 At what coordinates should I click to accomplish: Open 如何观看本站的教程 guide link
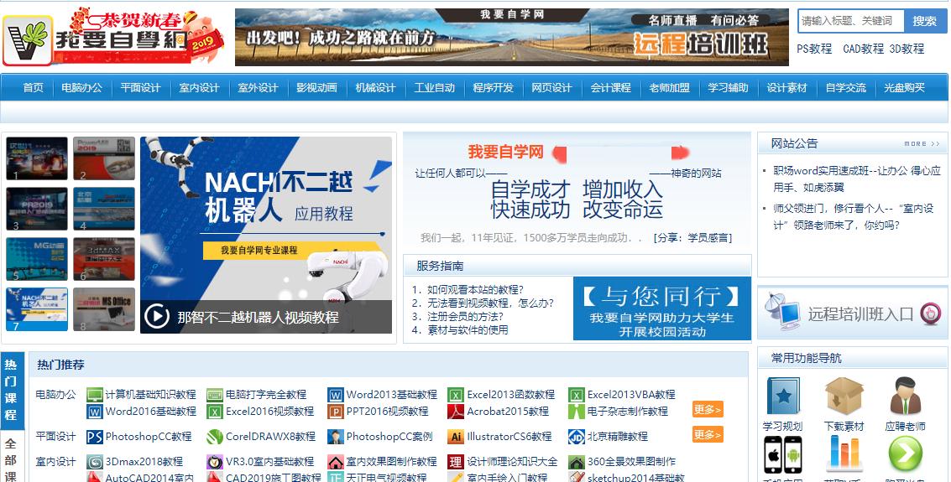(475, 289)
